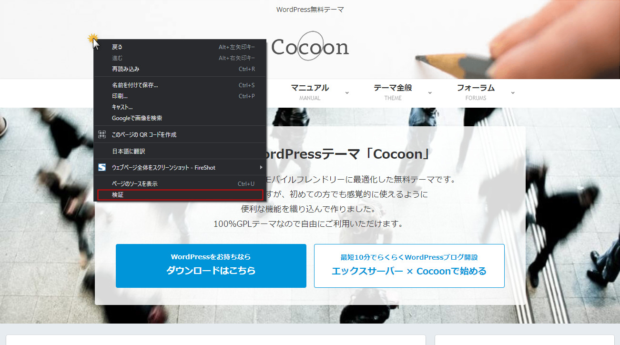
Task: Select 日本語に翻訳 menu entry
Action: click(x=180, y=151)
